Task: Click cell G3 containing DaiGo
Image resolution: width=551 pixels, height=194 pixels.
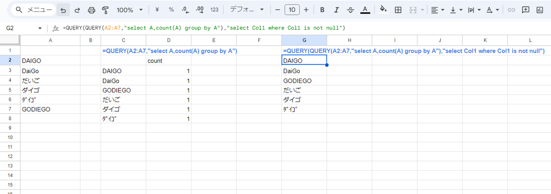Action: (x=304, y=70)
